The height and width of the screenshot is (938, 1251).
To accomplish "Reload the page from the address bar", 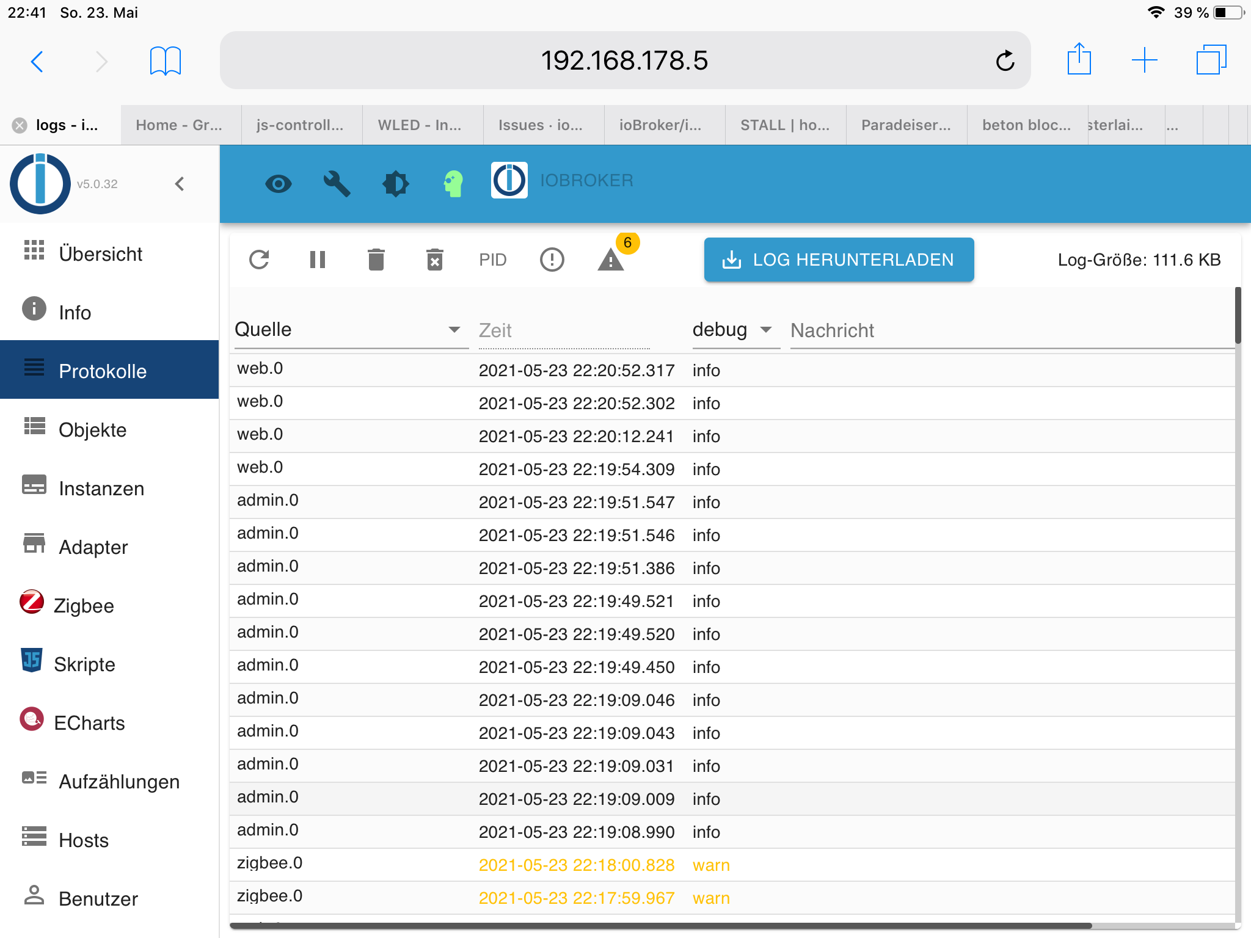I will [x=1005, y=60].
